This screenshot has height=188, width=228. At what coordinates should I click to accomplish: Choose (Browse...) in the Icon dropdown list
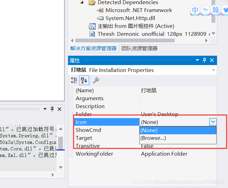[178, 138]
